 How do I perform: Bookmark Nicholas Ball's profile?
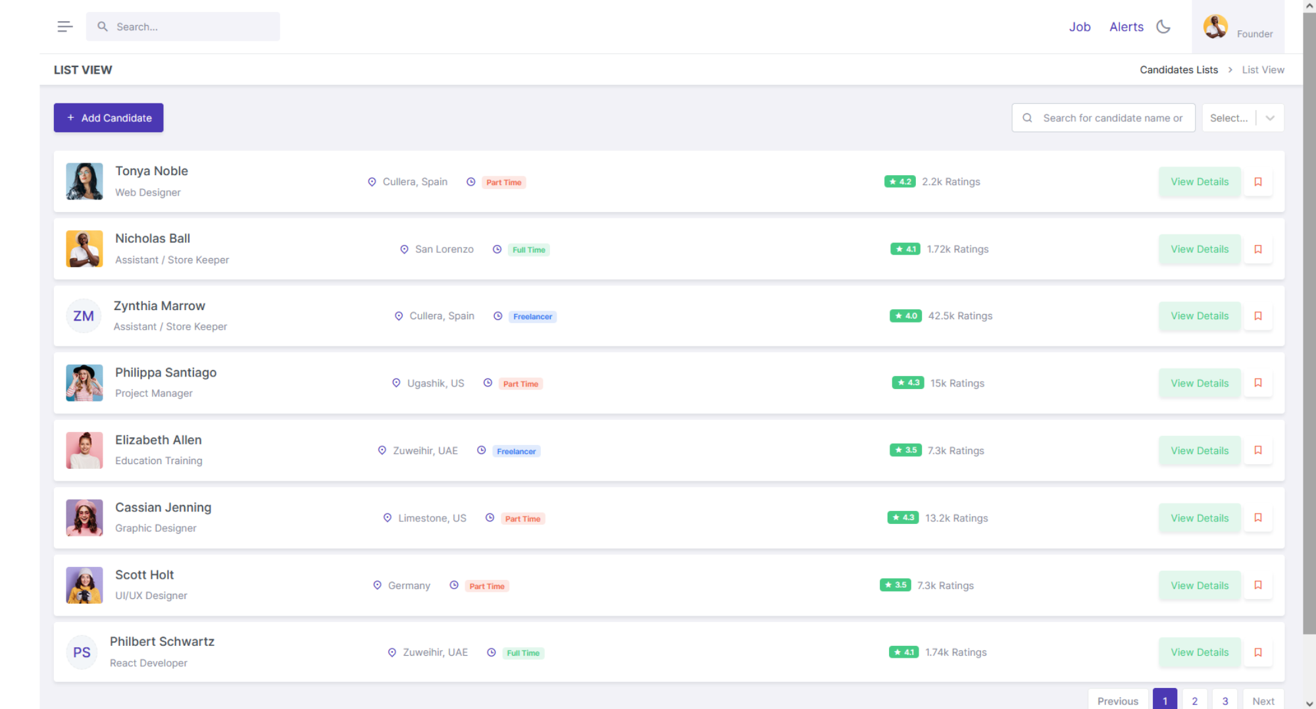click(1257, 249)
